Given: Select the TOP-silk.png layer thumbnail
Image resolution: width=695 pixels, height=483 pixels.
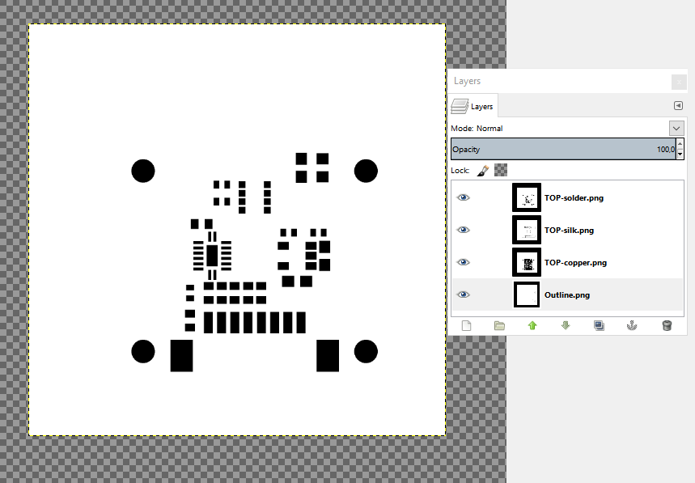Looking at the screenshot, I should [x=527, y=230].
